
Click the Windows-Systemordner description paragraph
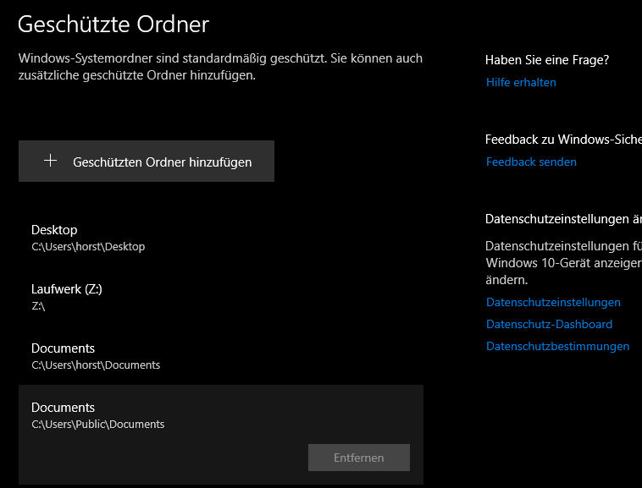tap(220, 67)
